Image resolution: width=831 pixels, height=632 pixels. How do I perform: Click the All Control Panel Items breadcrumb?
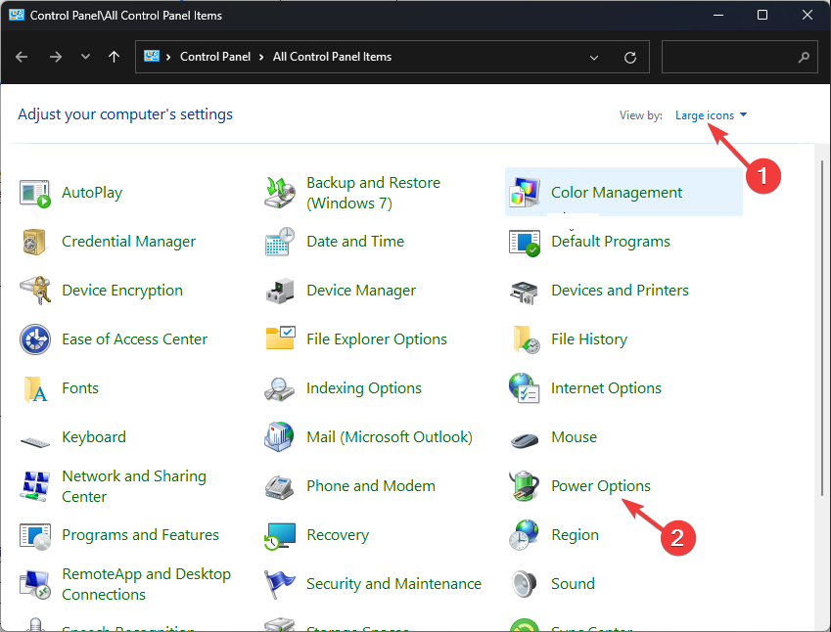point(332,57)
